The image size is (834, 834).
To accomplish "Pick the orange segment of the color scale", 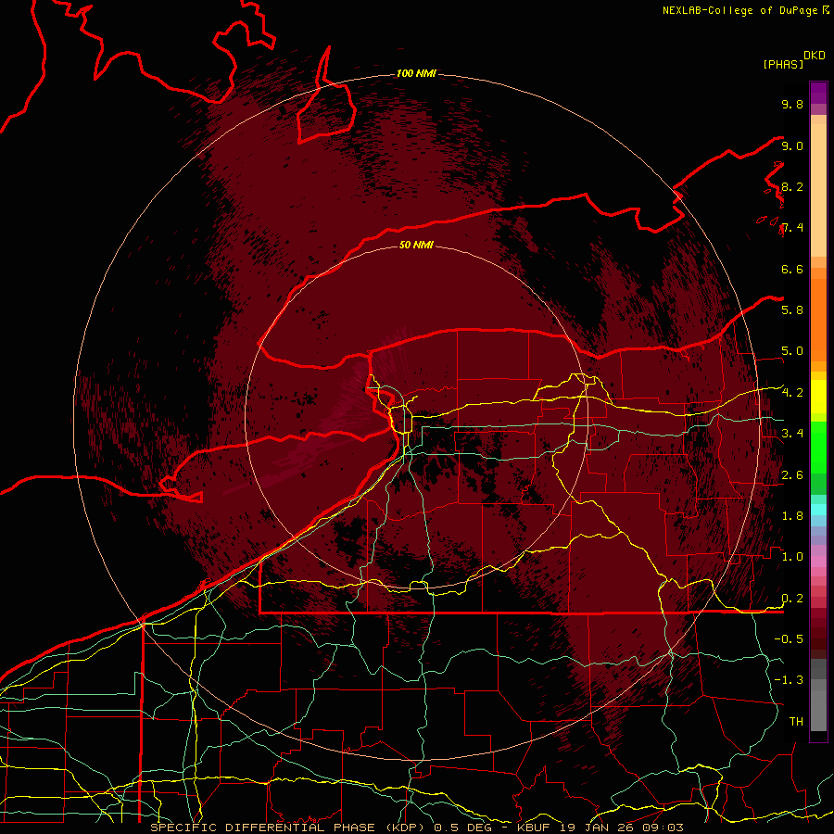I will click(818, 320).
